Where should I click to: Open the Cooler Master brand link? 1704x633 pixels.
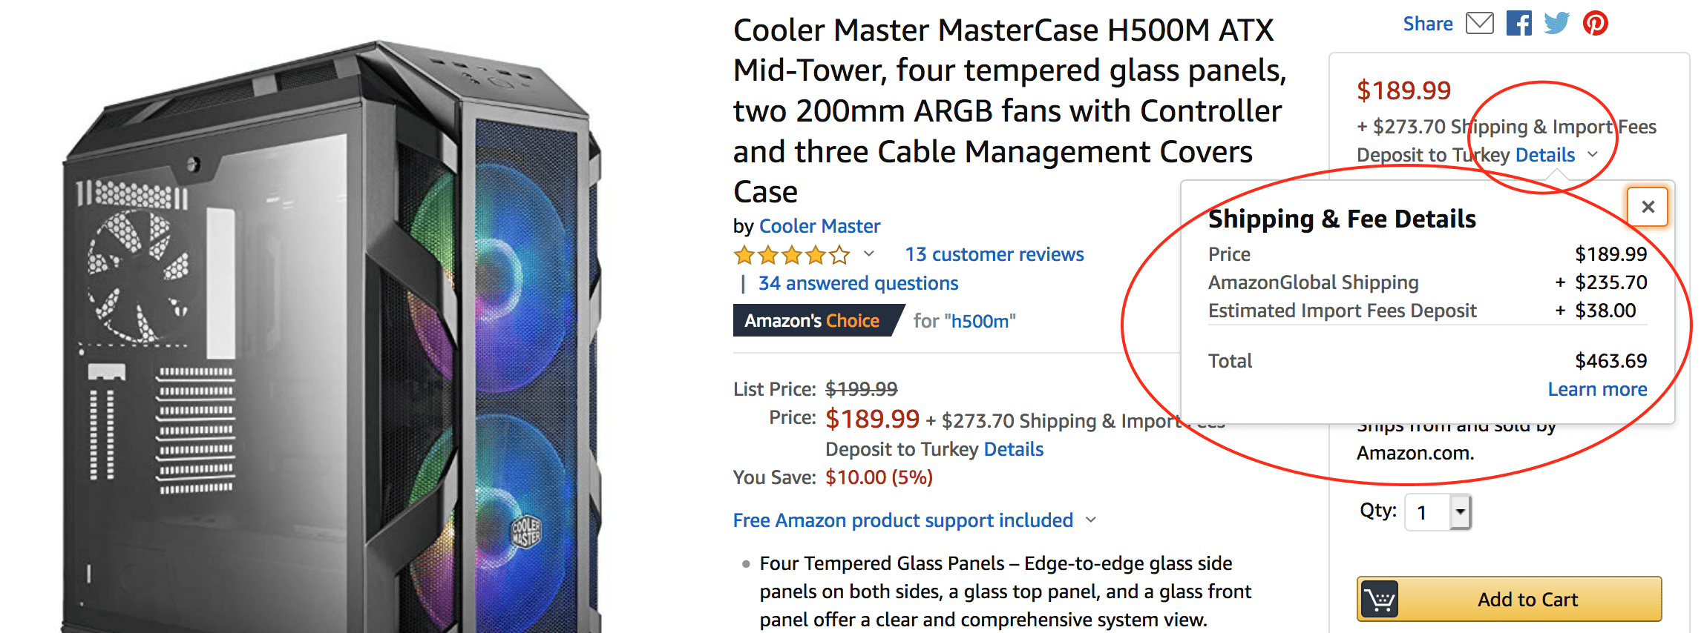819,226
